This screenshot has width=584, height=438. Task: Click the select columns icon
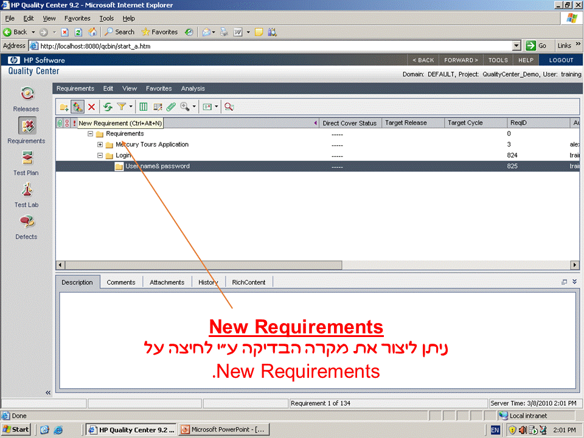(x=144, y=107)
